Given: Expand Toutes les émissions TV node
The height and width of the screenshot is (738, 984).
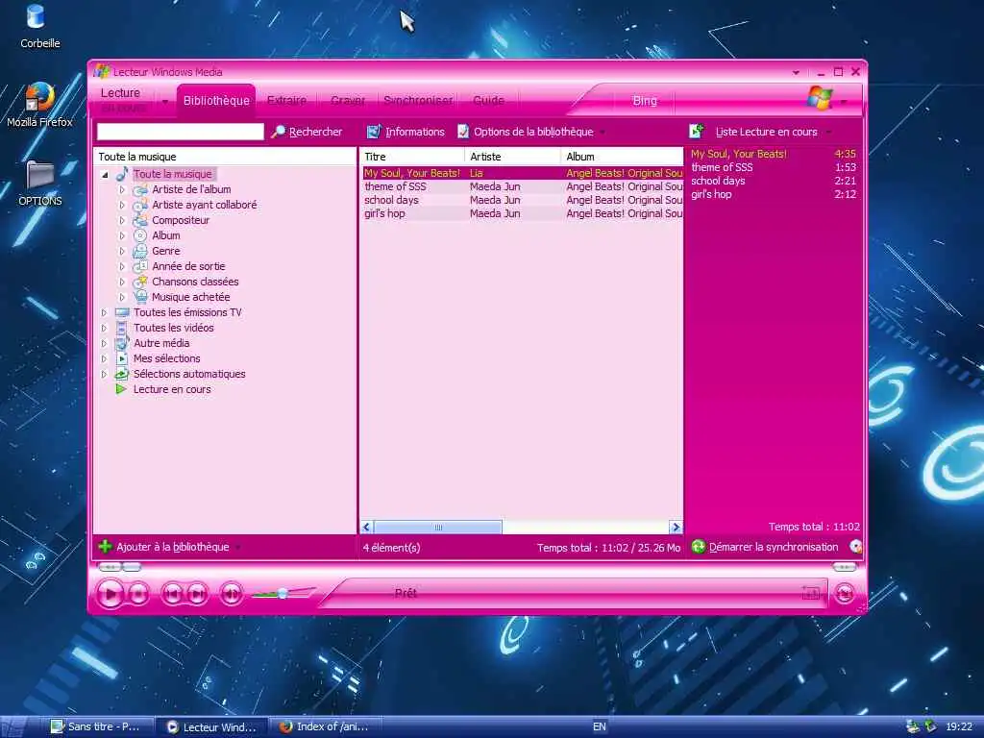Looking at the screenshot, I should click(x=104, y=312).
